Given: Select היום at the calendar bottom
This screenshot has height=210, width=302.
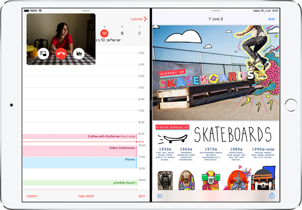Looking at the screenshot, I should coord(142,196).
